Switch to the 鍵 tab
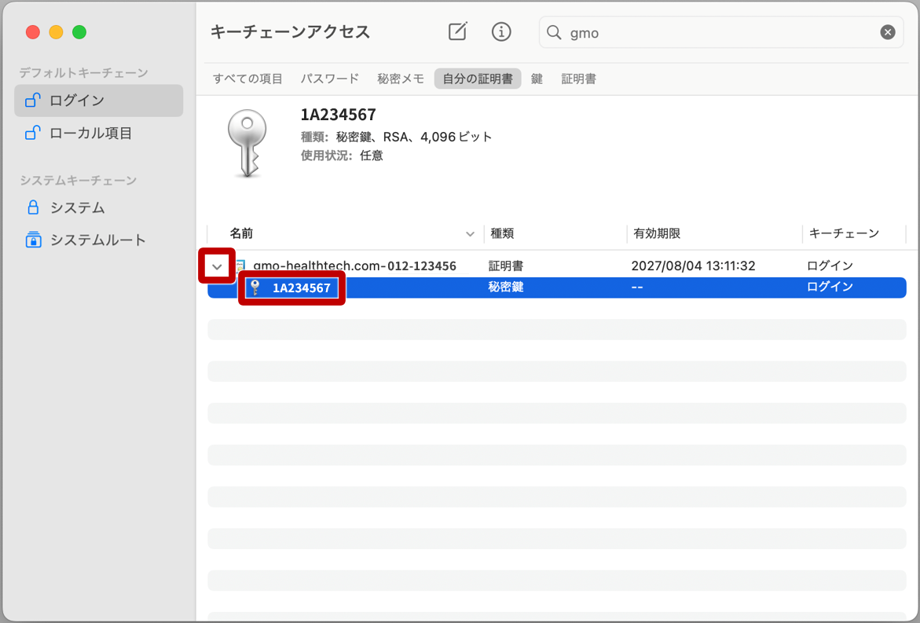 (537, 79)
